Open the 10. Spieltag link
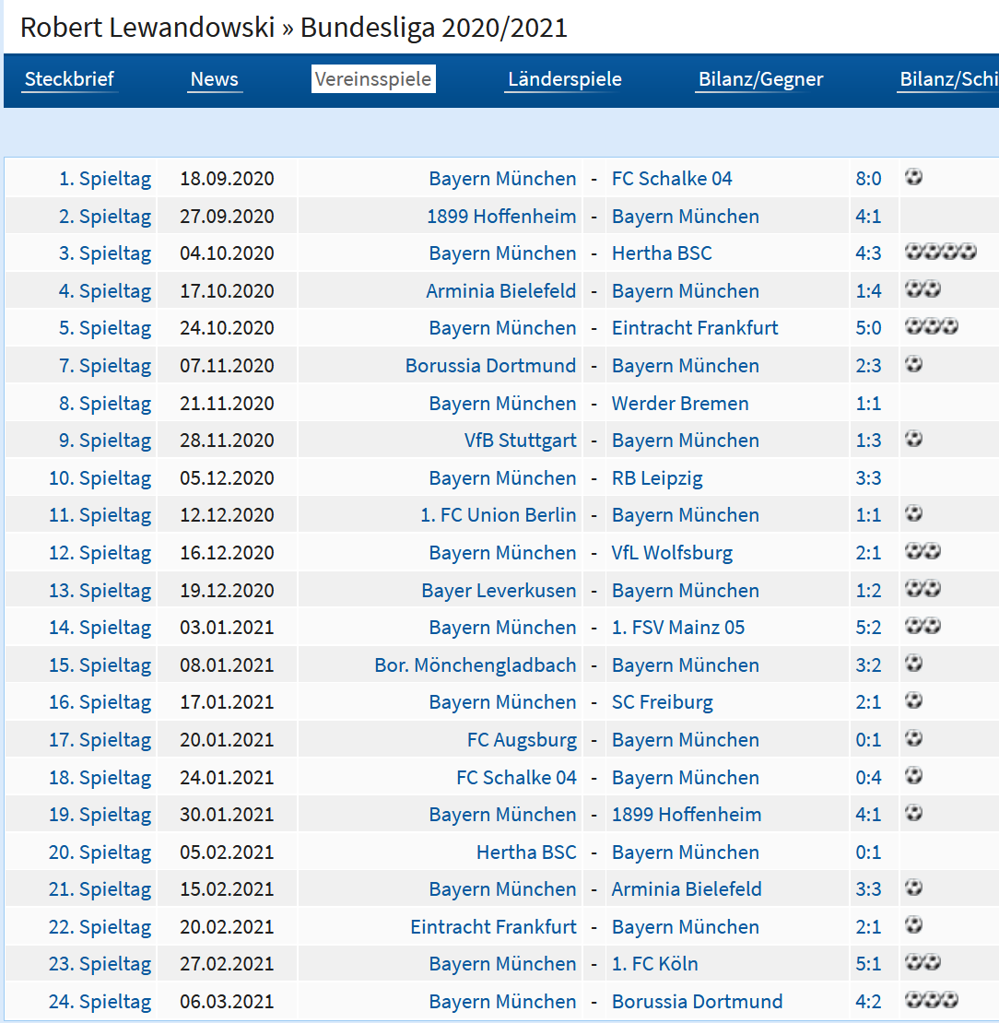The image size is (999, 1023). coord(100,478)
